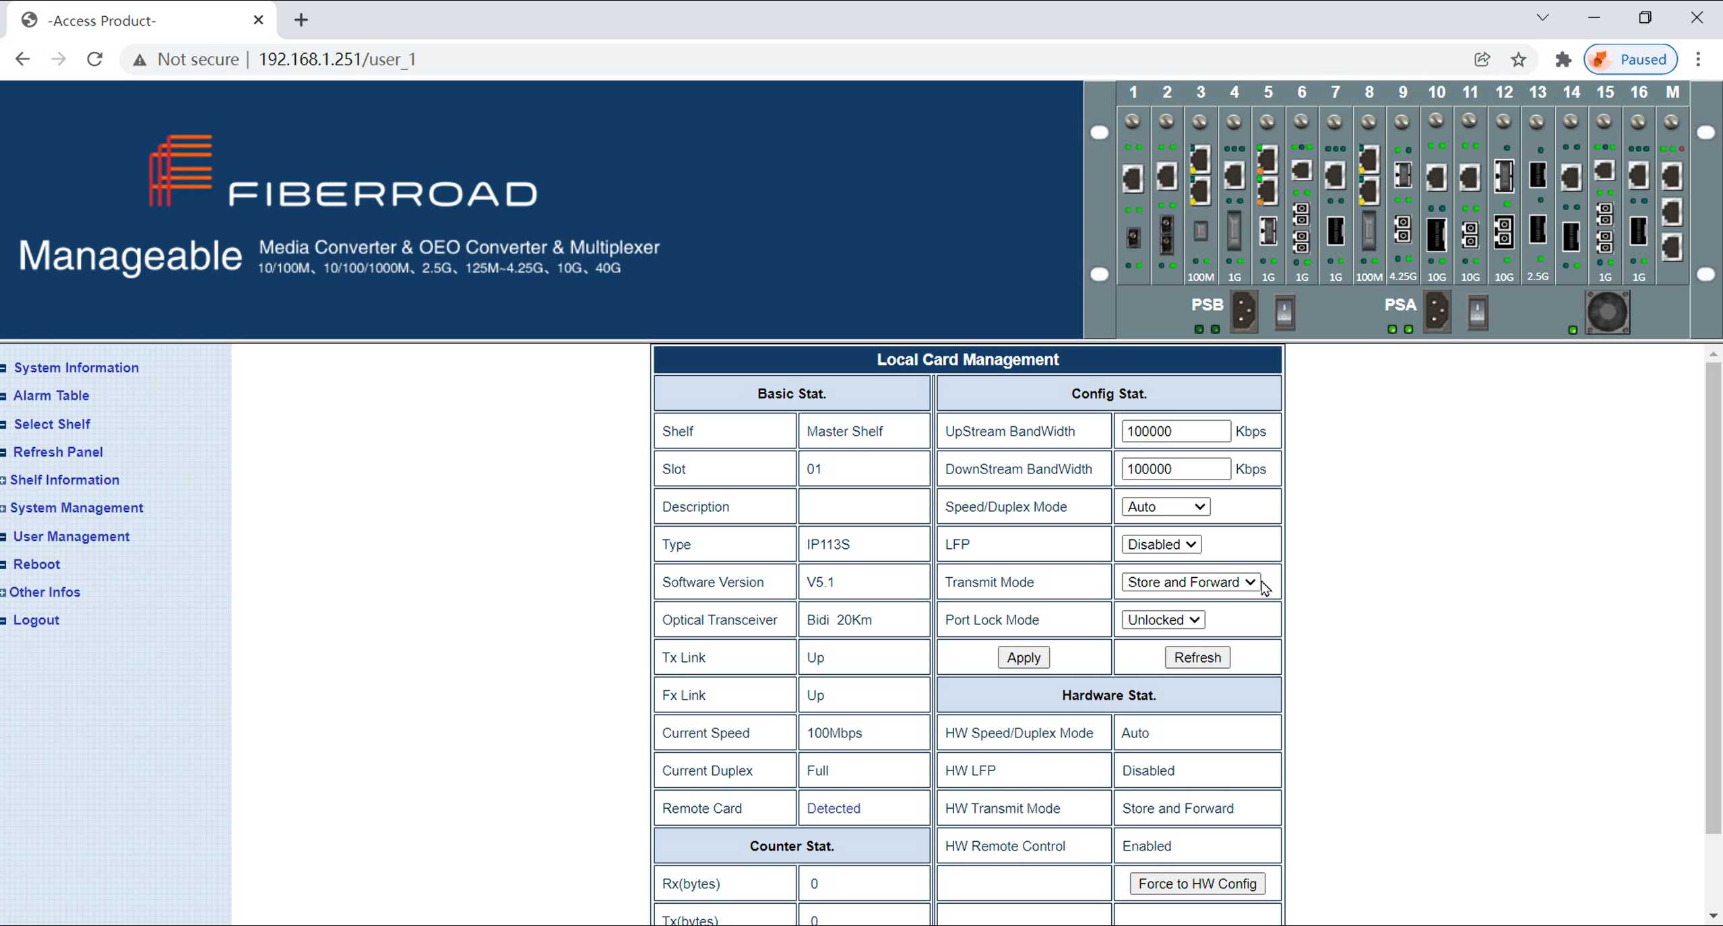
Task: Select the slot 8 100M card
Action: click(x=1369, y=195)
